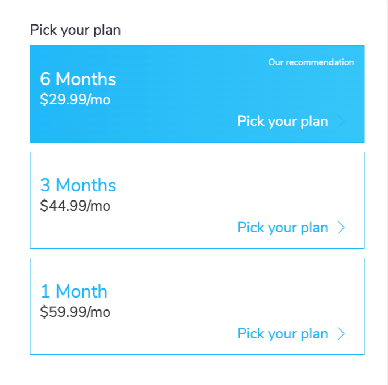
Task: Click the vertical divider at right edge
Action: click(x=387, y=193)
